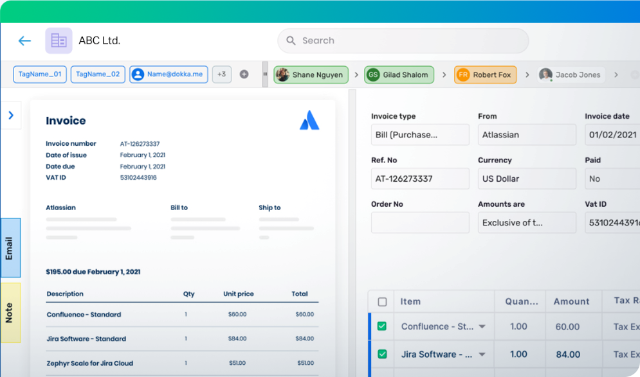Click the plus icon to add tag
This screenshot has height=377, width=640.
(244, 75)
